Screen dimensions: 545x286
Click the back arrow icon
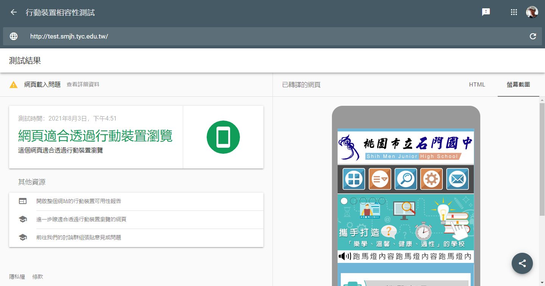click(x=14, y=12)
